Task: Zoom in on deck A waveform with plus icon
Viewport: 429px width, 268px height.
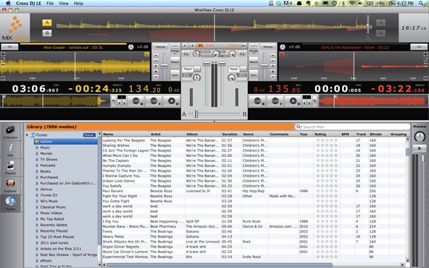Action: click(x=3, y=54)
